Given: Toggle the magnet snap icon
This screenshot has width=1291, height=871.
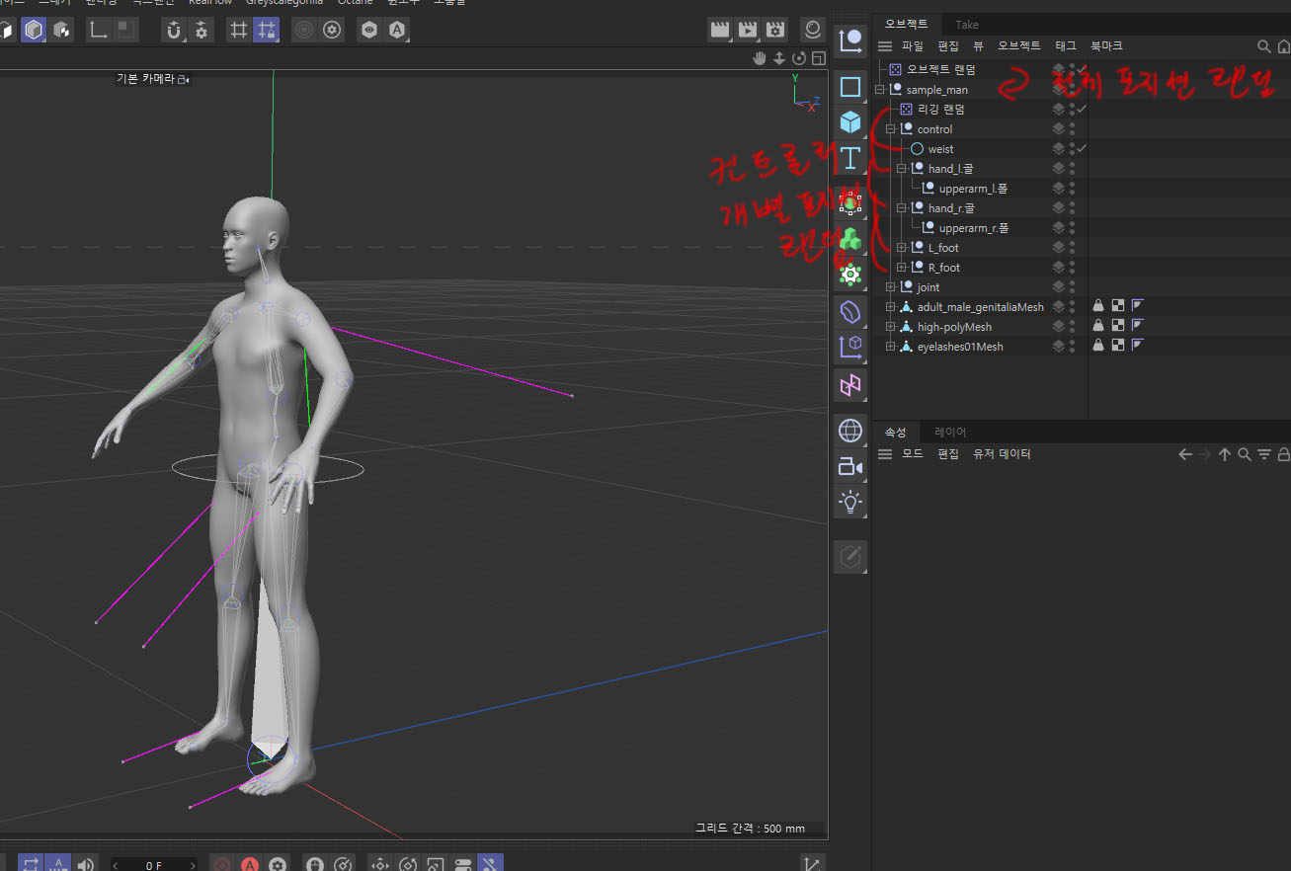Looking at the screenshot, I should [x=174, y=30].
